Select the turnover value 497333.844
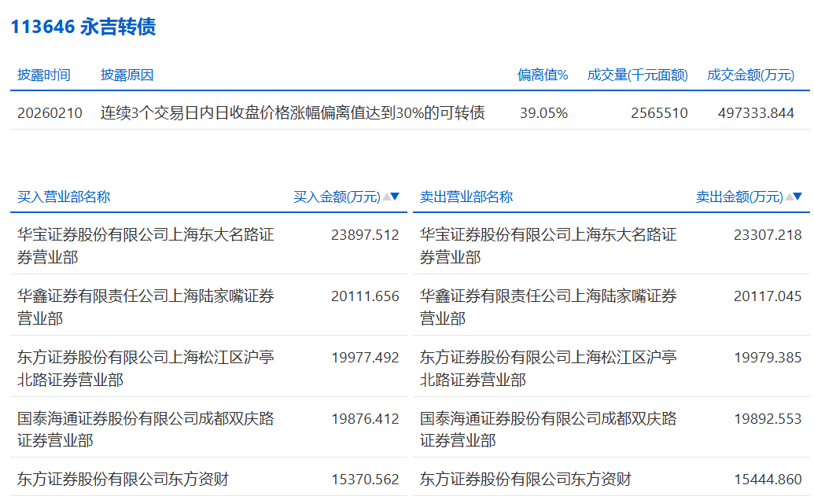814x500 pixels. click(x=756, y=113)
